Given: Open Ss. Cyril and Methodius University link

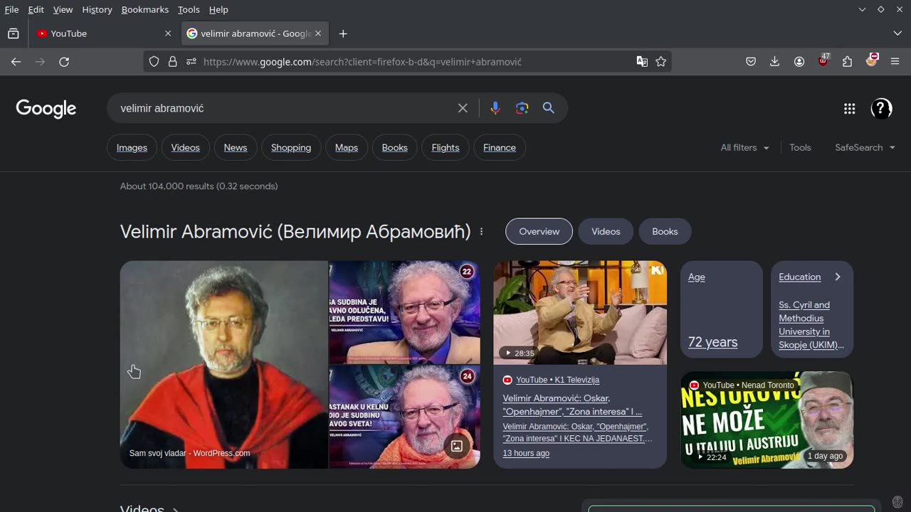Looking at the screenshot, I should (811, 325).
